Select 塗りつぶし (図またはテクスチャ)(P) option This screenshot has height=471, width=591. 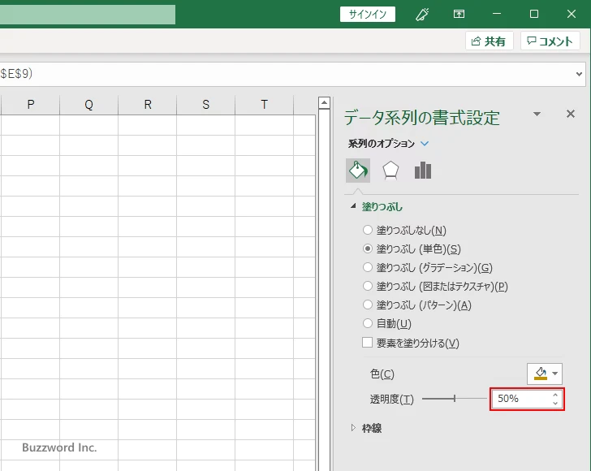[368, 286]
